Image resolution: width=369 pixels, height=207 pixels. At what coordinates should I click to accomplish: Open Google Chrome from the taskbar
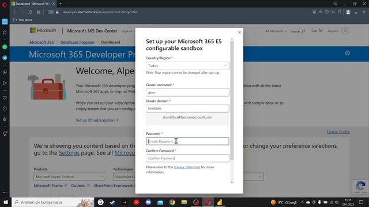point(172,202)
